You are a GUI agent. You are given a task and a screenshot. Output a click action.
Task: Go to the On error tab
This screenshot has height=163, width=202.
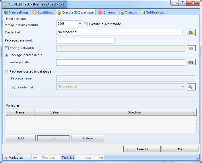click(107, 12)
